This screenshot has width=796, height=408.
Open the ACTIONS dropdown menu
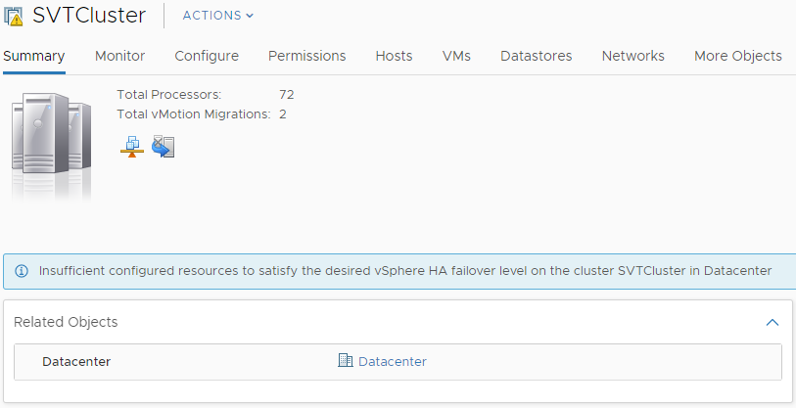click(217, 16)
